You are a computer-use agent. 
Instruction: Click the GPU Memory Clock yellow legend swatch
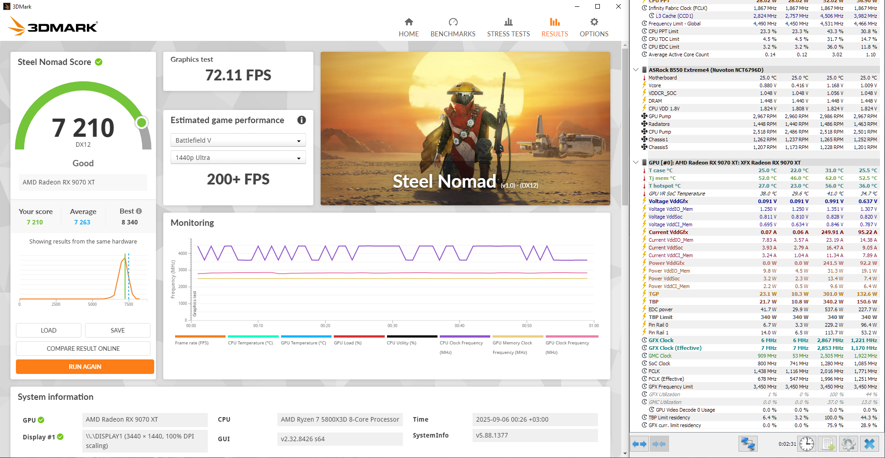[x=518, y=337]
